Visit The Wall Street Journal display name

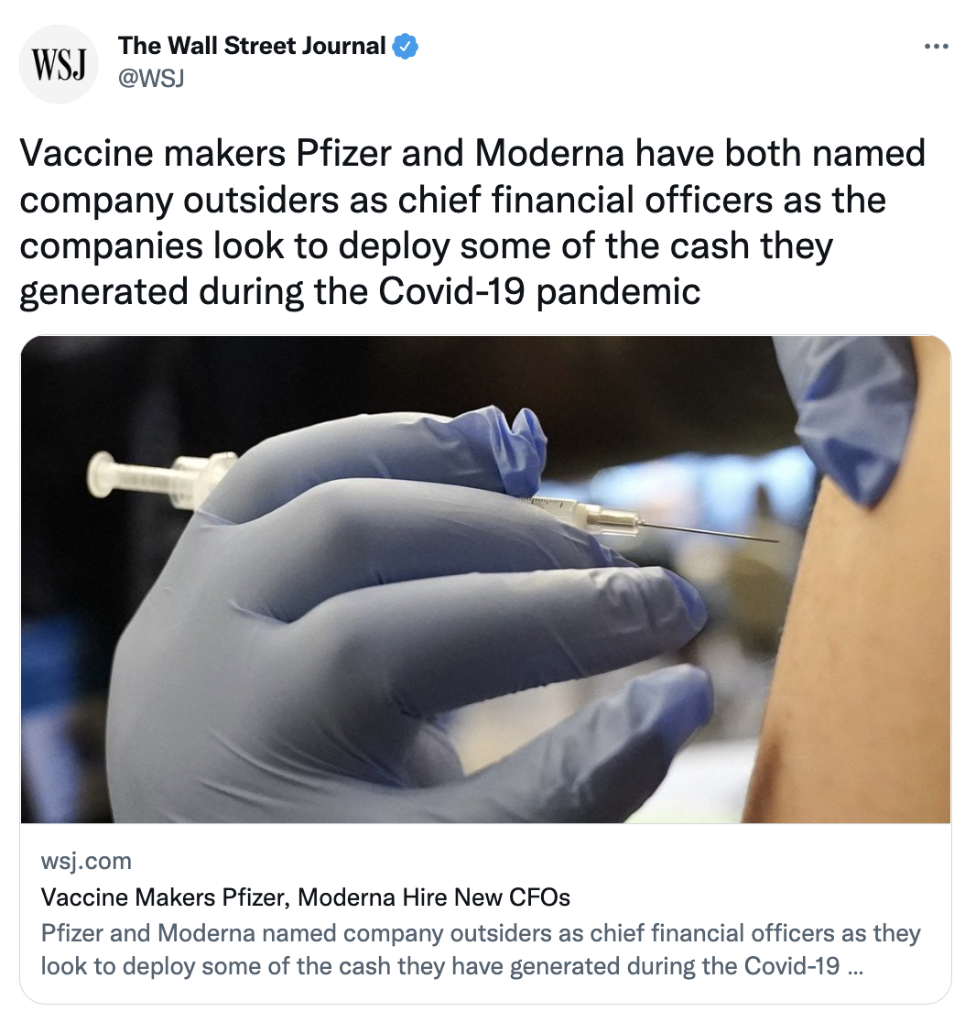coord(252,46)
